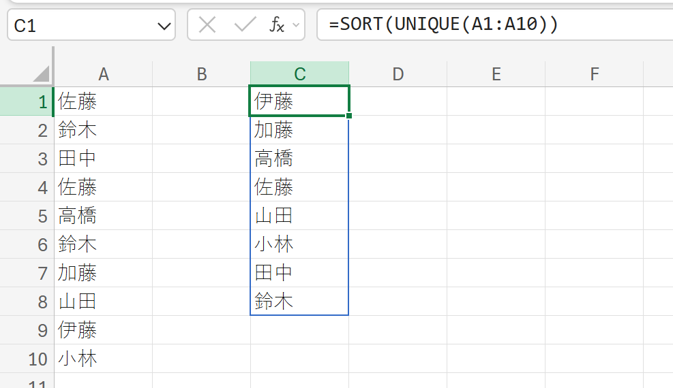
Task: Cancel formula entry with the X icon
Action: point(207,25)
